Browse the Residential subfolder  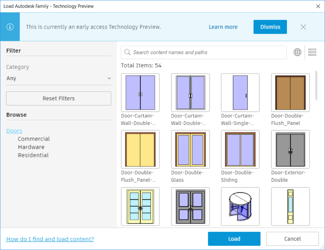click(x=33, y=155)
